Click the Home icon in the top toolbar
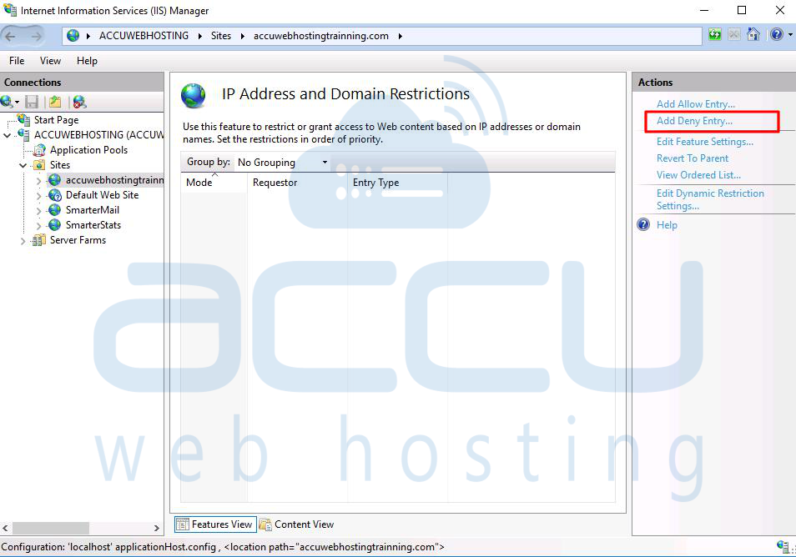The image size is (796, 557). [753, 34]
